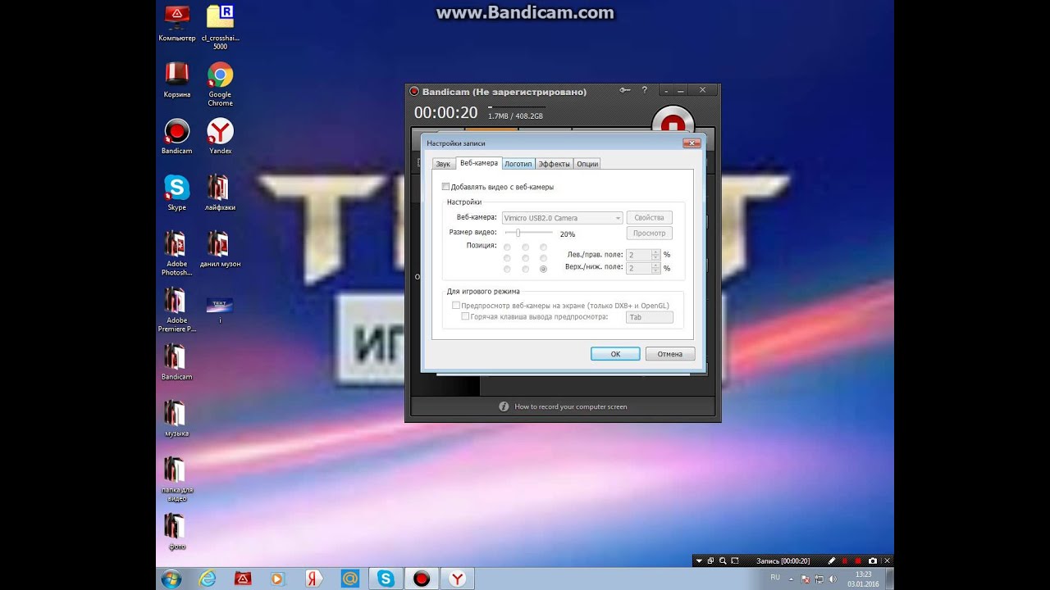Image resolution: width=1050 pixels, height=590 pixels.
Task: Select the Bandicam desktop shortcut with red circle
Action: click(x=176, y=137)
